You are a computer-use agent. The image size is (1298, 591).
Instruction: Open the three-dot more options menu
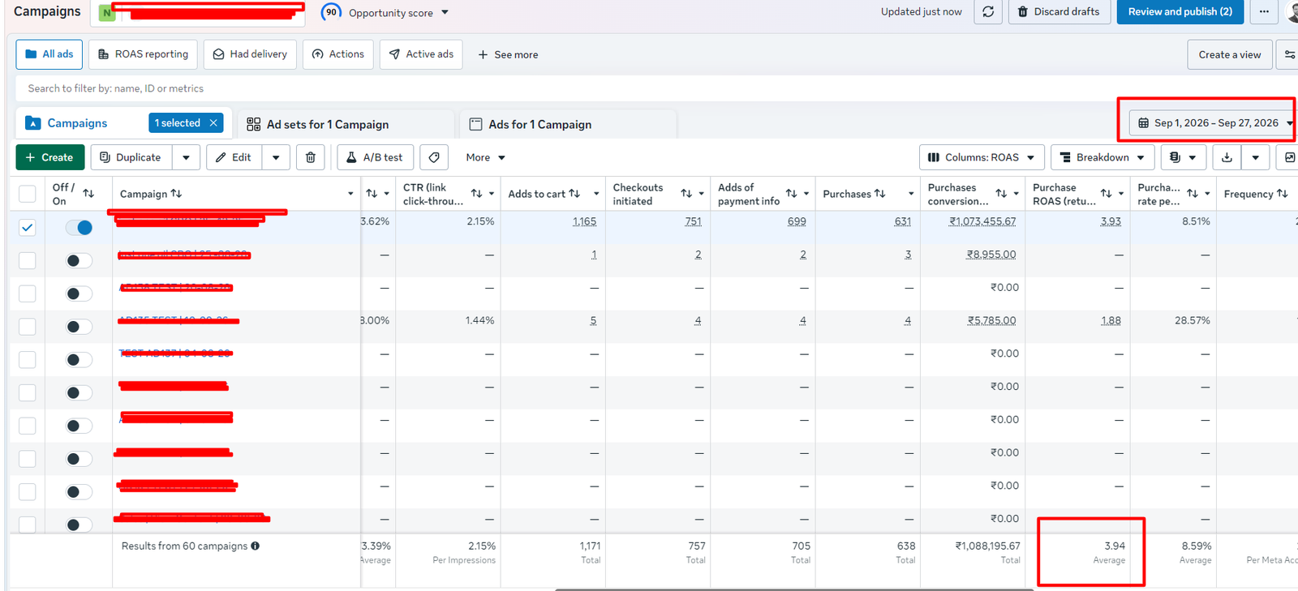tap(1264, 12)
